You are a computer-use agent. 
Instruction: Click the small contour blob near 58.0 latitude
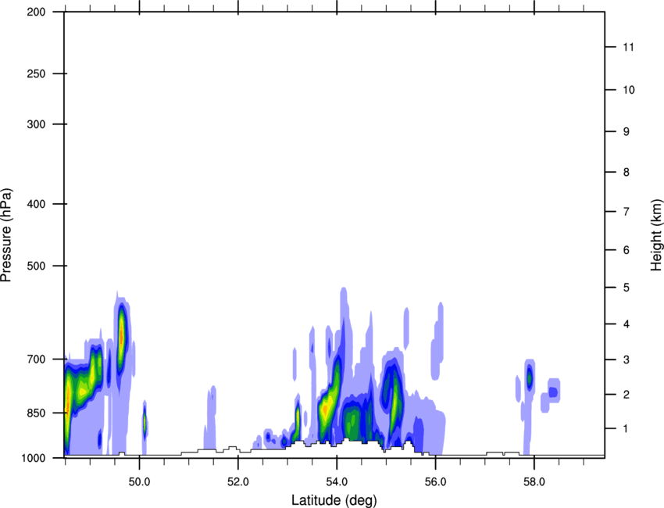pos(530,377)
